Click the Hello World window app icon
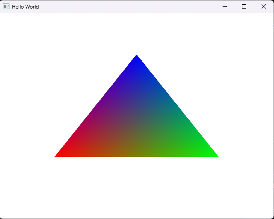This screenshot has width=274, height=219. pyautogui.click(x=6, y=6)
